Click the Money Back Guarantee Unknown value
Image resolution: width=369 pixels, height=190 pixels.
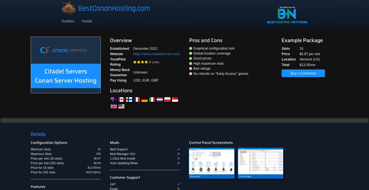coord(140,72)
